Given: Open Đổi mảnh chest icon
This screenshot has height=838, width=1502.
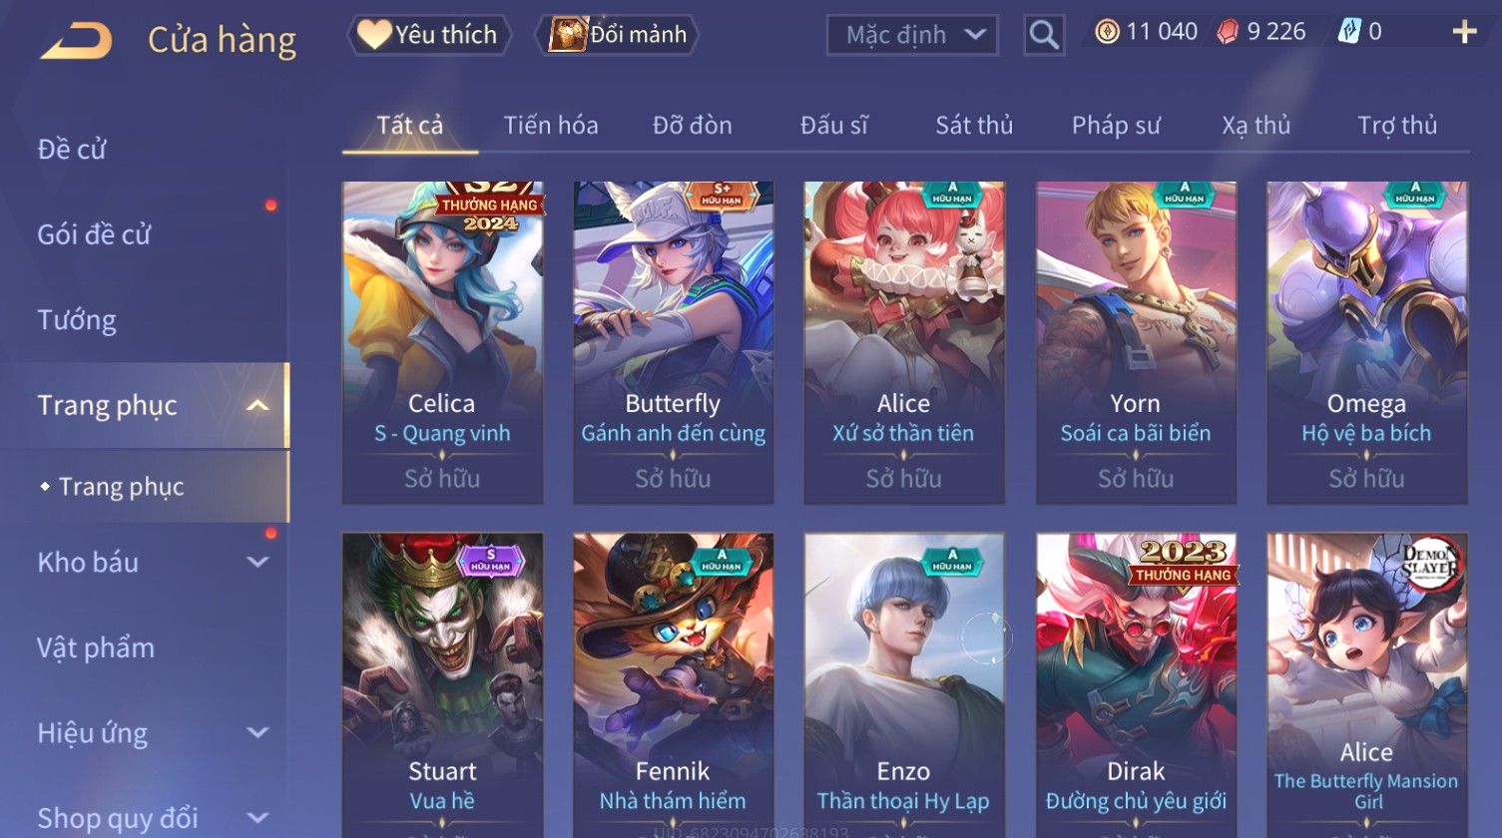Looking at the screenshot, I should click(568, 35).
